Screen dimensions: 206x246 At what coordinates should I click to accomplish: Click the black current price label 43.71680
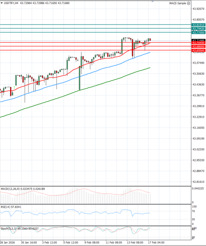click(198, 41)
